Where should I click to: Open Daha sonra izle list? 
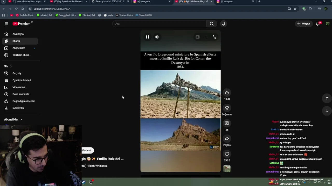[x=20, y=94]
